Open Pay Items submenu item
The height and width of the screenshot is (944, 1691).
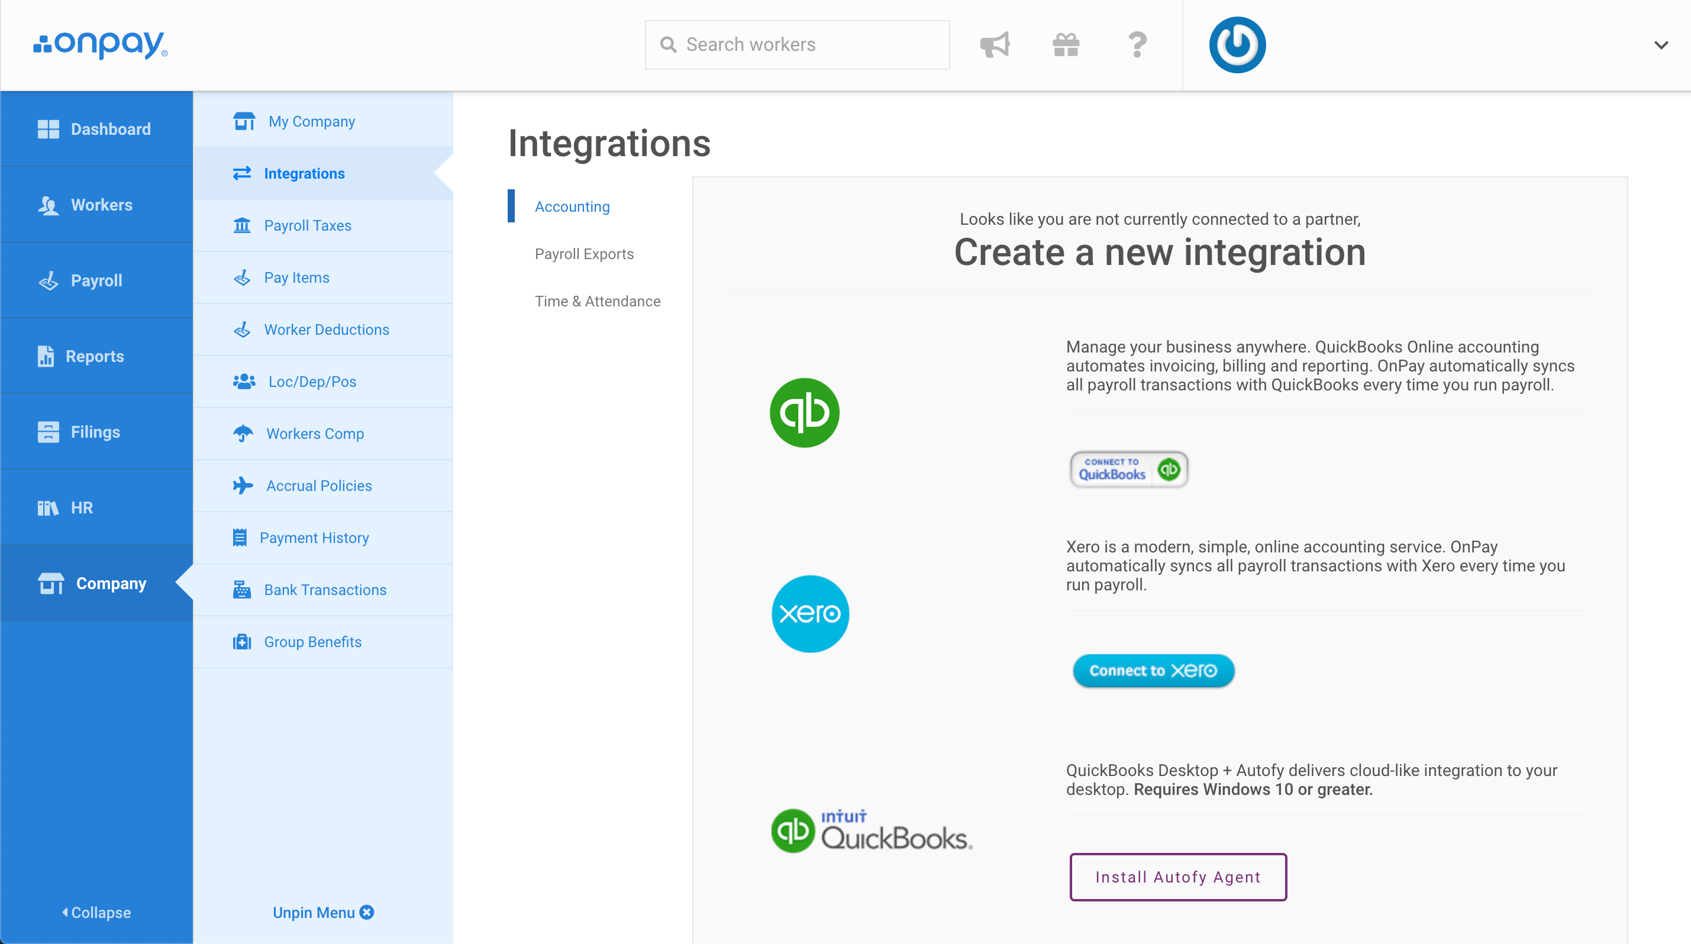(x=323, y=277)
